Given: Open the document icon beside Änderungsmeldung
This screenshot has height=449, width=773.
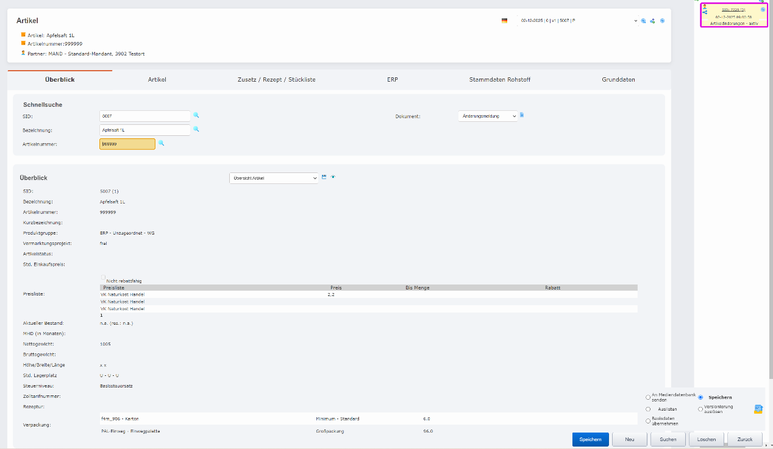Looking at the screenshot, I should [522, 115].
